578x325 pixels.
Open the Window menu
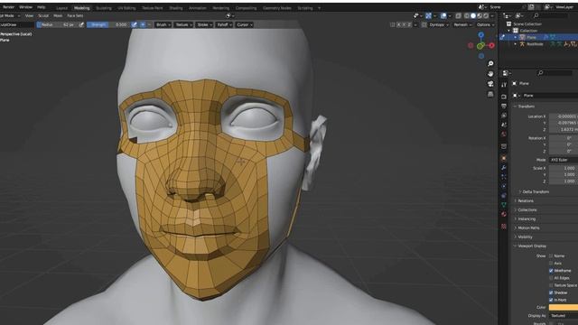[x=25, y=7]
